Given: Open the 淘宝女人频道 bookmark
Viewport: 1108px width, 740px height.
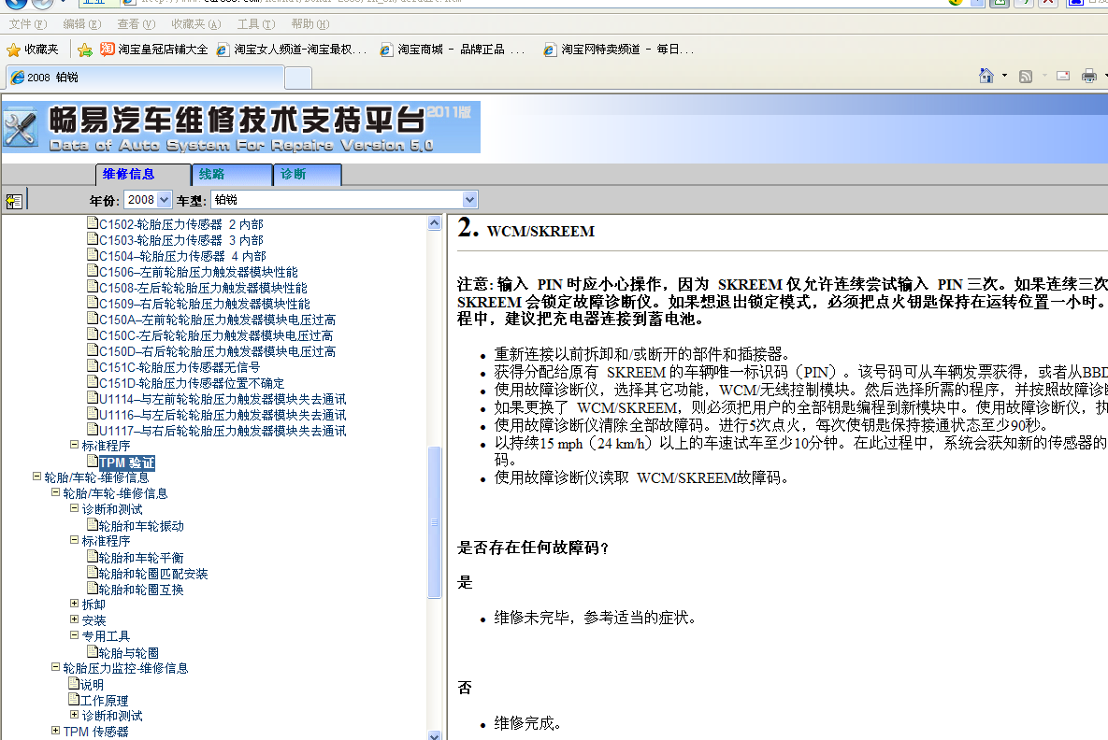Looking at the screenshot, I should (x=292, y=50).
